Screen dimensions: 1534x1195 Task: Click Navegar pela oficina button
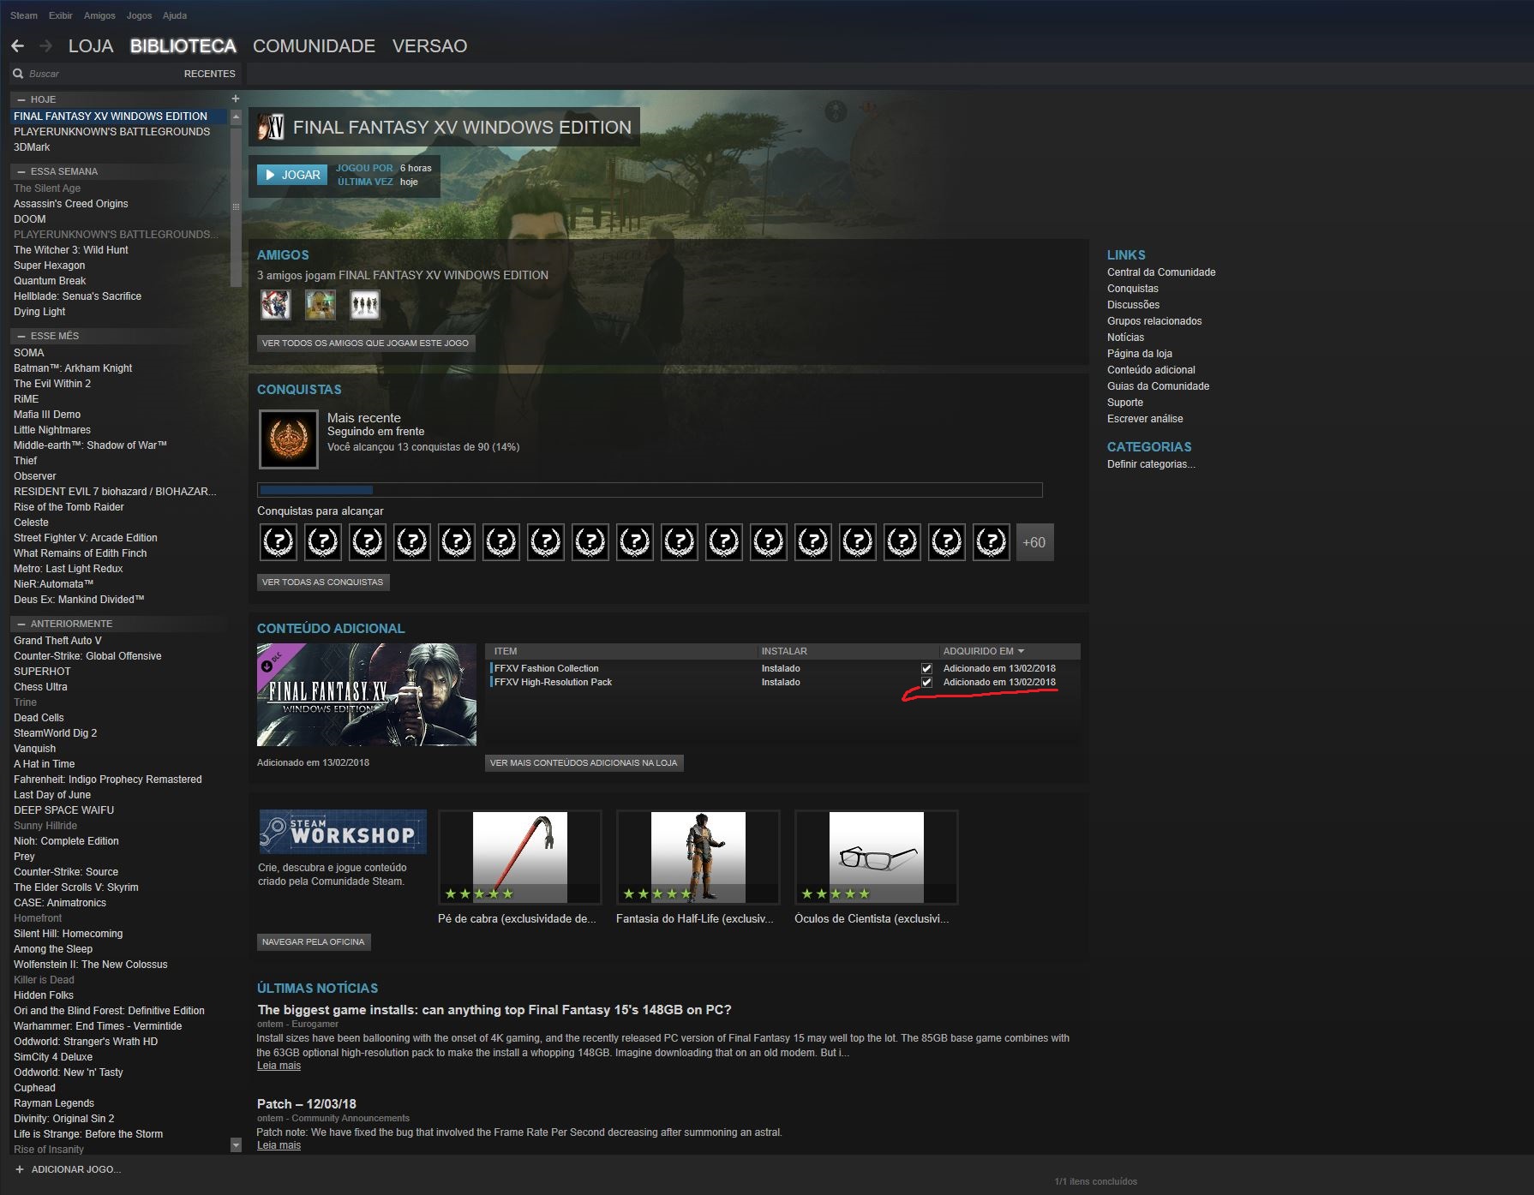(314, 941)
